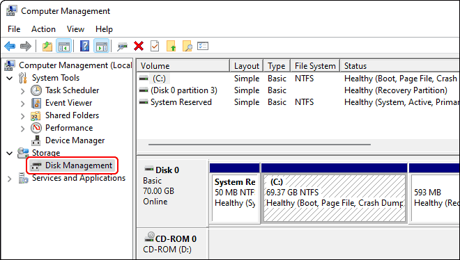Click the CD-ROM 0 (D:) label

[x=173, y=244]
